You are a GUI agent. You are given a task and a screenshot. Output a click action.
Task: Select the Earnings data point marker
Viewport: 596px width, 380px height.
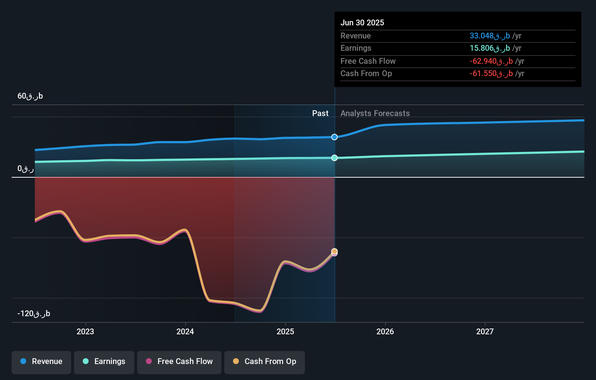click(334, 158)
